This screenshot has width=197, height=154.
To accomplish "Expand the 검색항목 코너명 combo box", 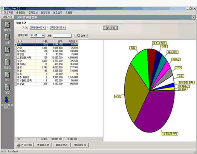I will coord(43,35).
